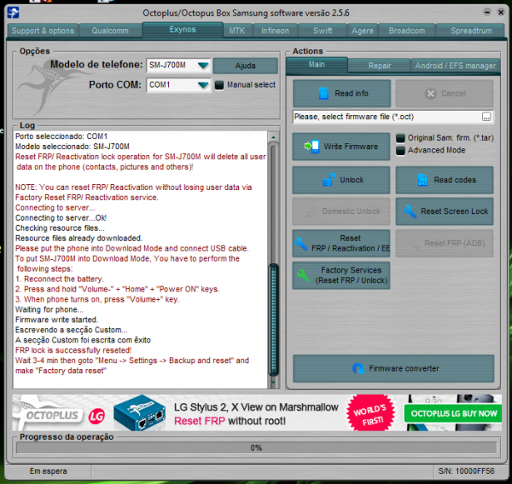The height and width of the screenshot is (484, 512).
Task: Click the S/N: 10000FF56 status text
Action: point(467,471)
